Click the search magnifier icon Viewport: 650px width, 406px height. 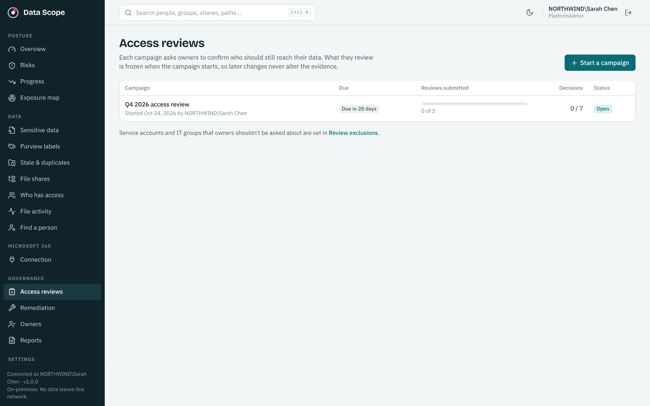(x=128, y=13)
